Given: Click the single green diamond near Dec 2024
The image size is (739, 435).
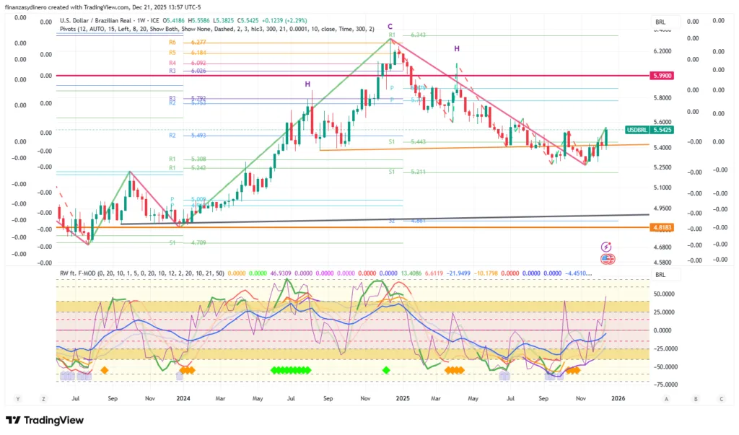Looking at the screenshot, I should pos(386,370).
